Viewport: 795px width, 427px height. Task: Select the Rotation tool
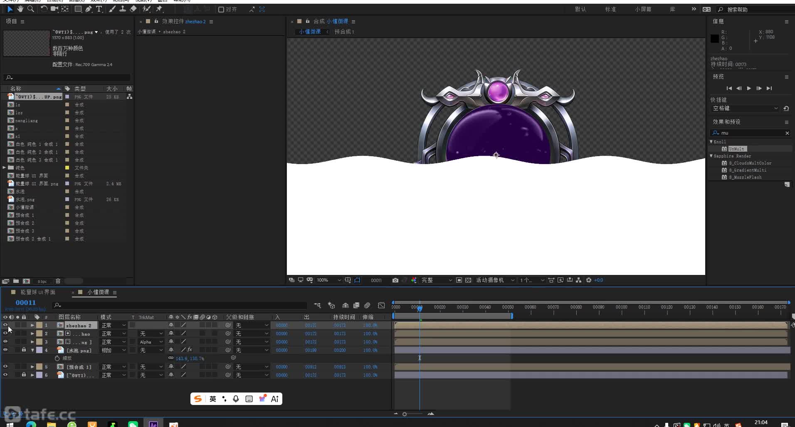44,9
